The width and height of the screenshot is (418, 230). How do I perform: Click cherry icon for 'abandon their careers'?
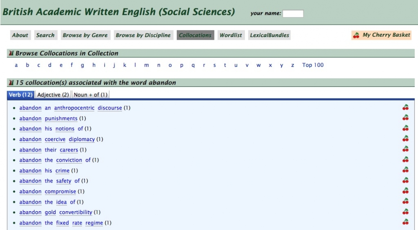click(x=405, y=149)
